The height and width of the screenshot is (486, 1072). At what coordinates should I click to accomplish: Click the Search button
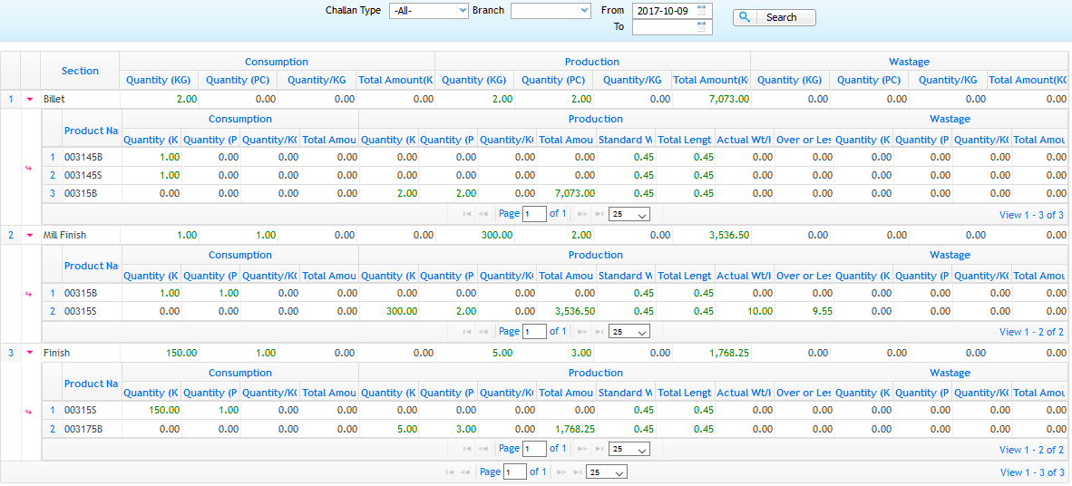point(774,17)
